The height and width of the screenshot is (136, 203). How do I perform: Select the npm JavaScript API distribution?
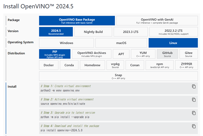coord(160,65)
